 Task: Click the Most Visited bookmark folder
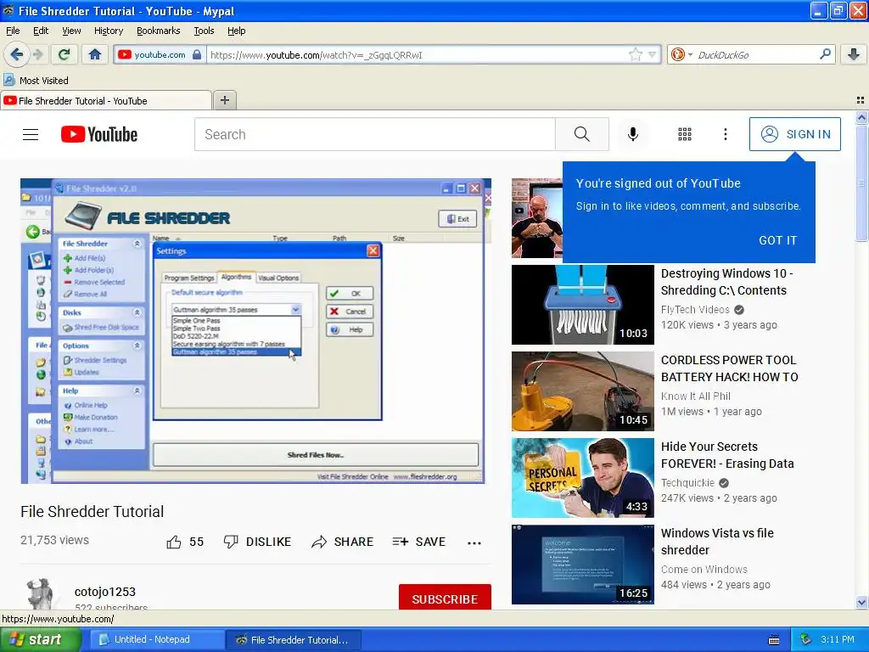click(36, 81)
